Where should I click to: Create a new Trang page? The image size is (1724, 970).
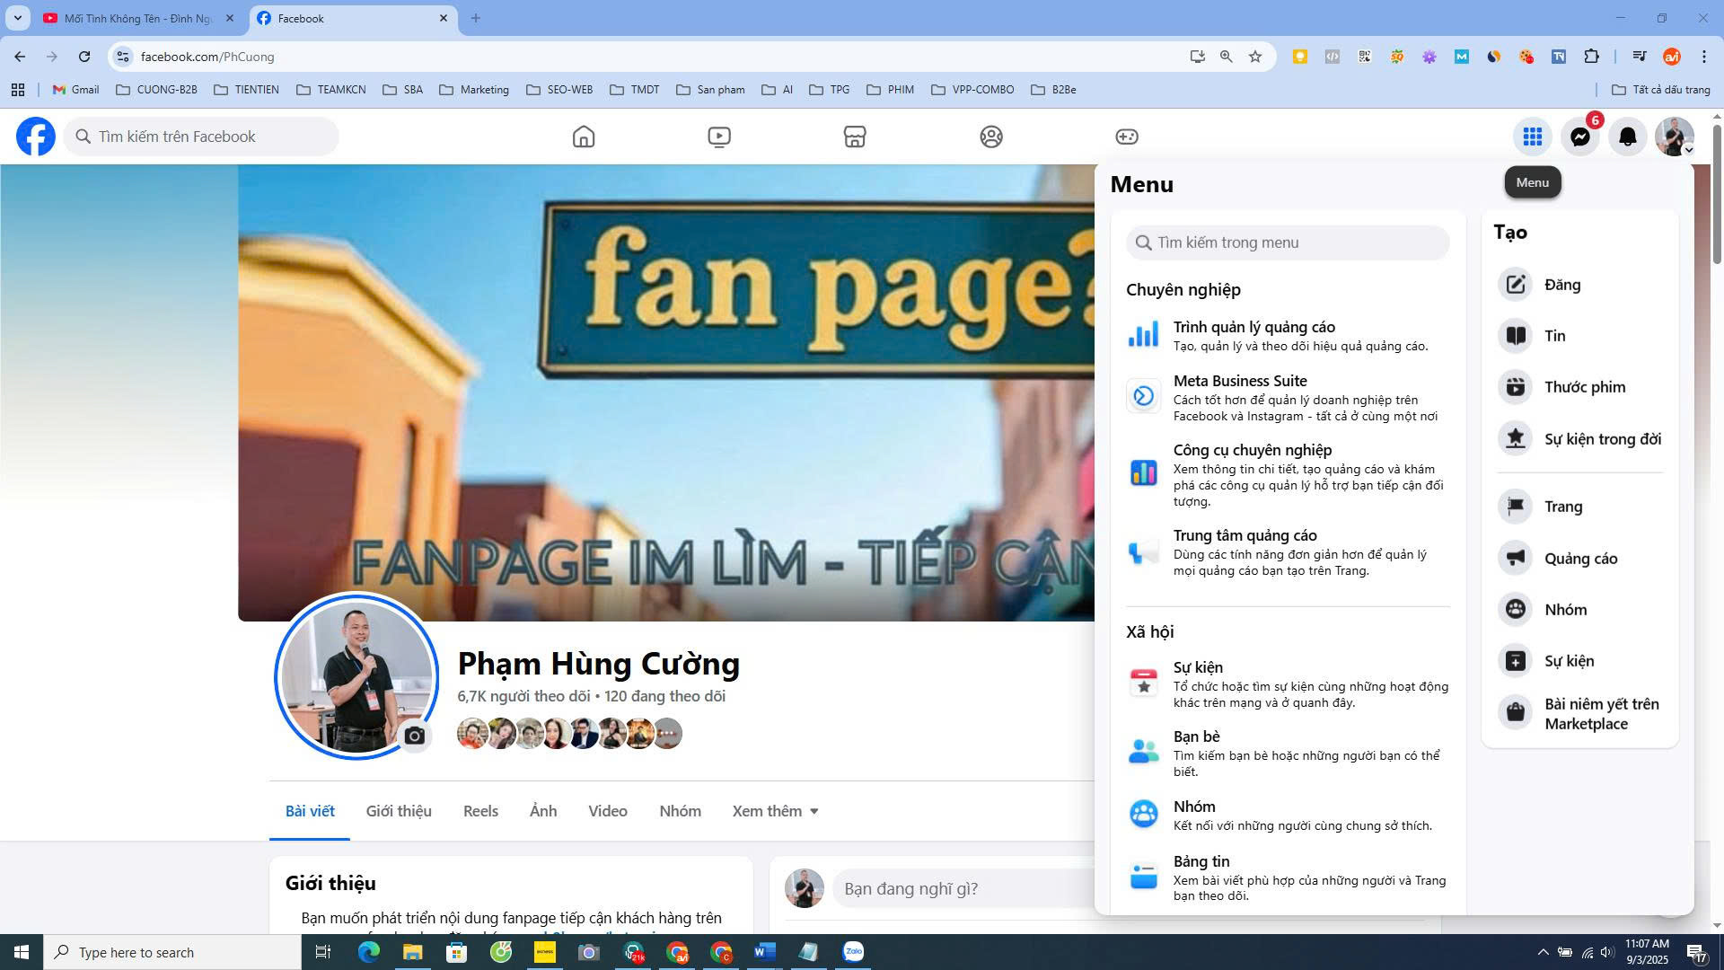tap(1580, 507)
